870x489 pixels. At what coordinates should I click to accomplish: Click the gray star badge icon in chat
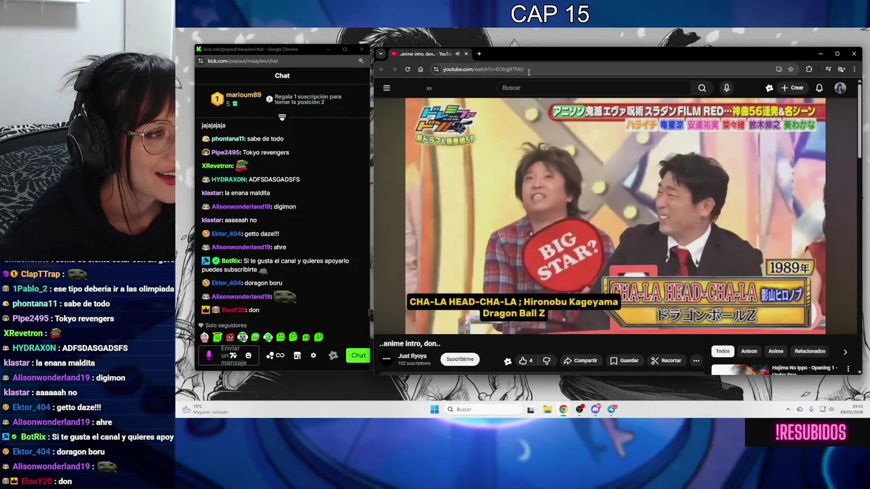coord(333,355)
